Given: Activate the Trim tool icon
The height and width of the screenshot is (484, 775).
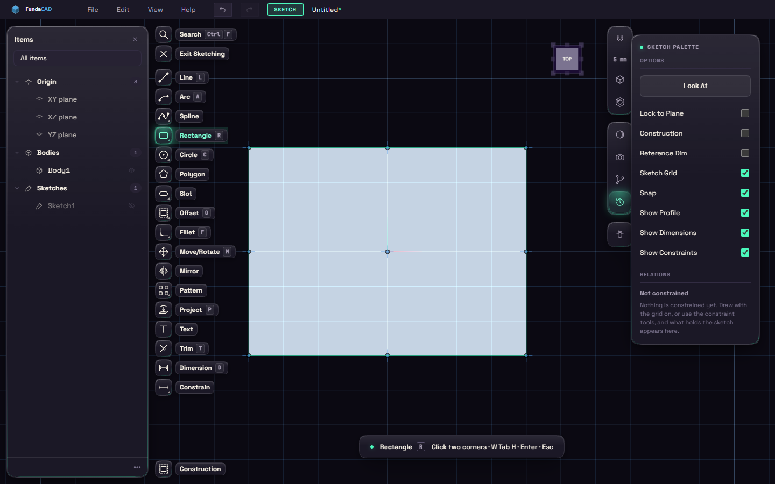Looking at the screenshot, I should pyautogui.click(x=164, y=348).
